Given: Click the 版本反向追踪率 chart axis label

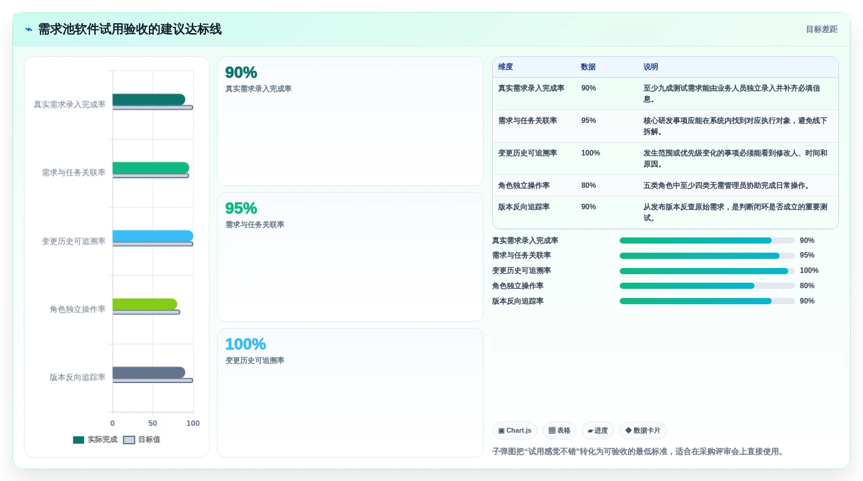Looking at the screenshot, I should click(x=78, y=378).
